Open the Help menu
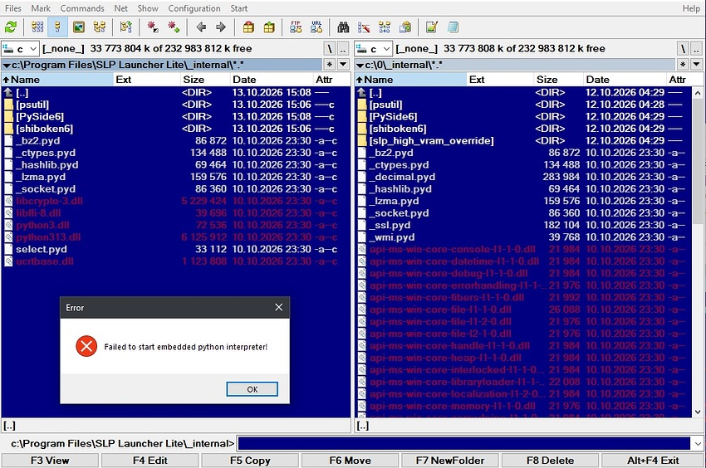The image size is (706, 468). tap(691, 8)
